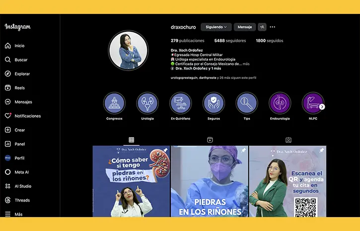This screenshot has width=360, height=231.
Task: Go to Inicio home icon
Action: 8,46
